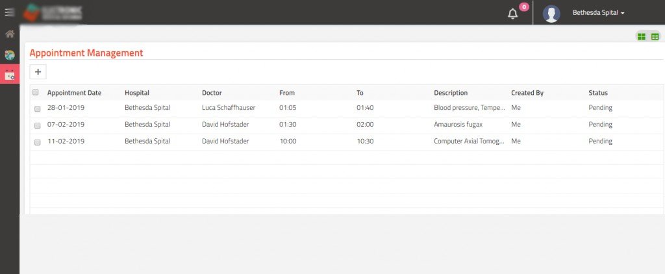The image size is (665, 274).
Task: Switch to table list view icon
Action: (x=655, y=37)
